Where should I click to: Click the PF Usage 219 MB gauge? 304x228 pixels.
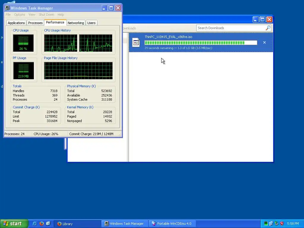click(x=23, y=71)
